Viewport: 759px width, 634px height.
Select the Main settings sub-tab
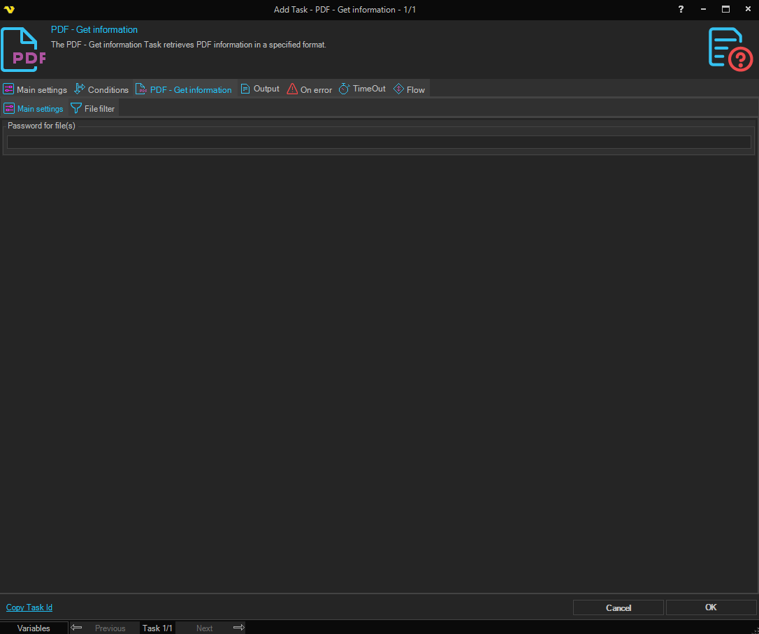click(x=34, y=109)
